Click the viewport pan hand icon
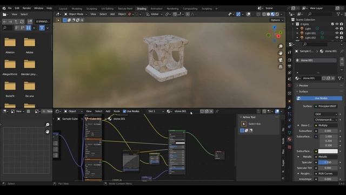This screenshot has width=346, height=195. (281, 53)
